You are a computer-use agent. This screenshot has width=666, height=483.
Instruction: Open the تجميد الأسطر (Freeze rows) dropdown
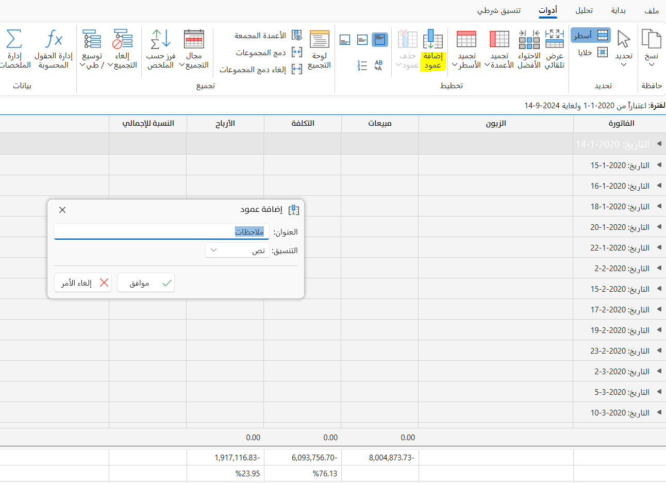[466, 65]
